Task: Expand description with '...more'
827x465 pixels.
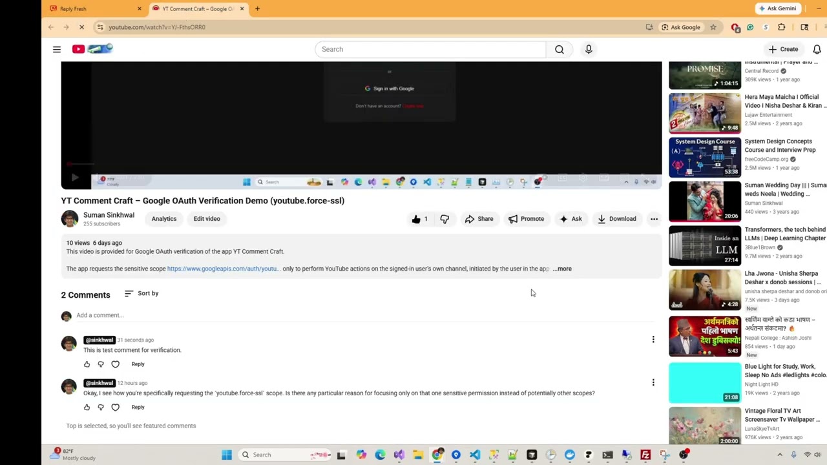Action: [562, 269]
